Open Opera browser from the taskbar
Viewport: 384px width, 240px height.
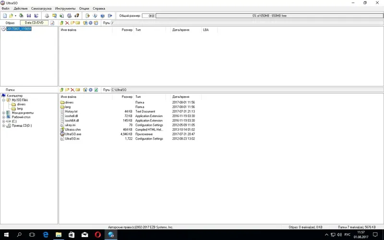98,235
